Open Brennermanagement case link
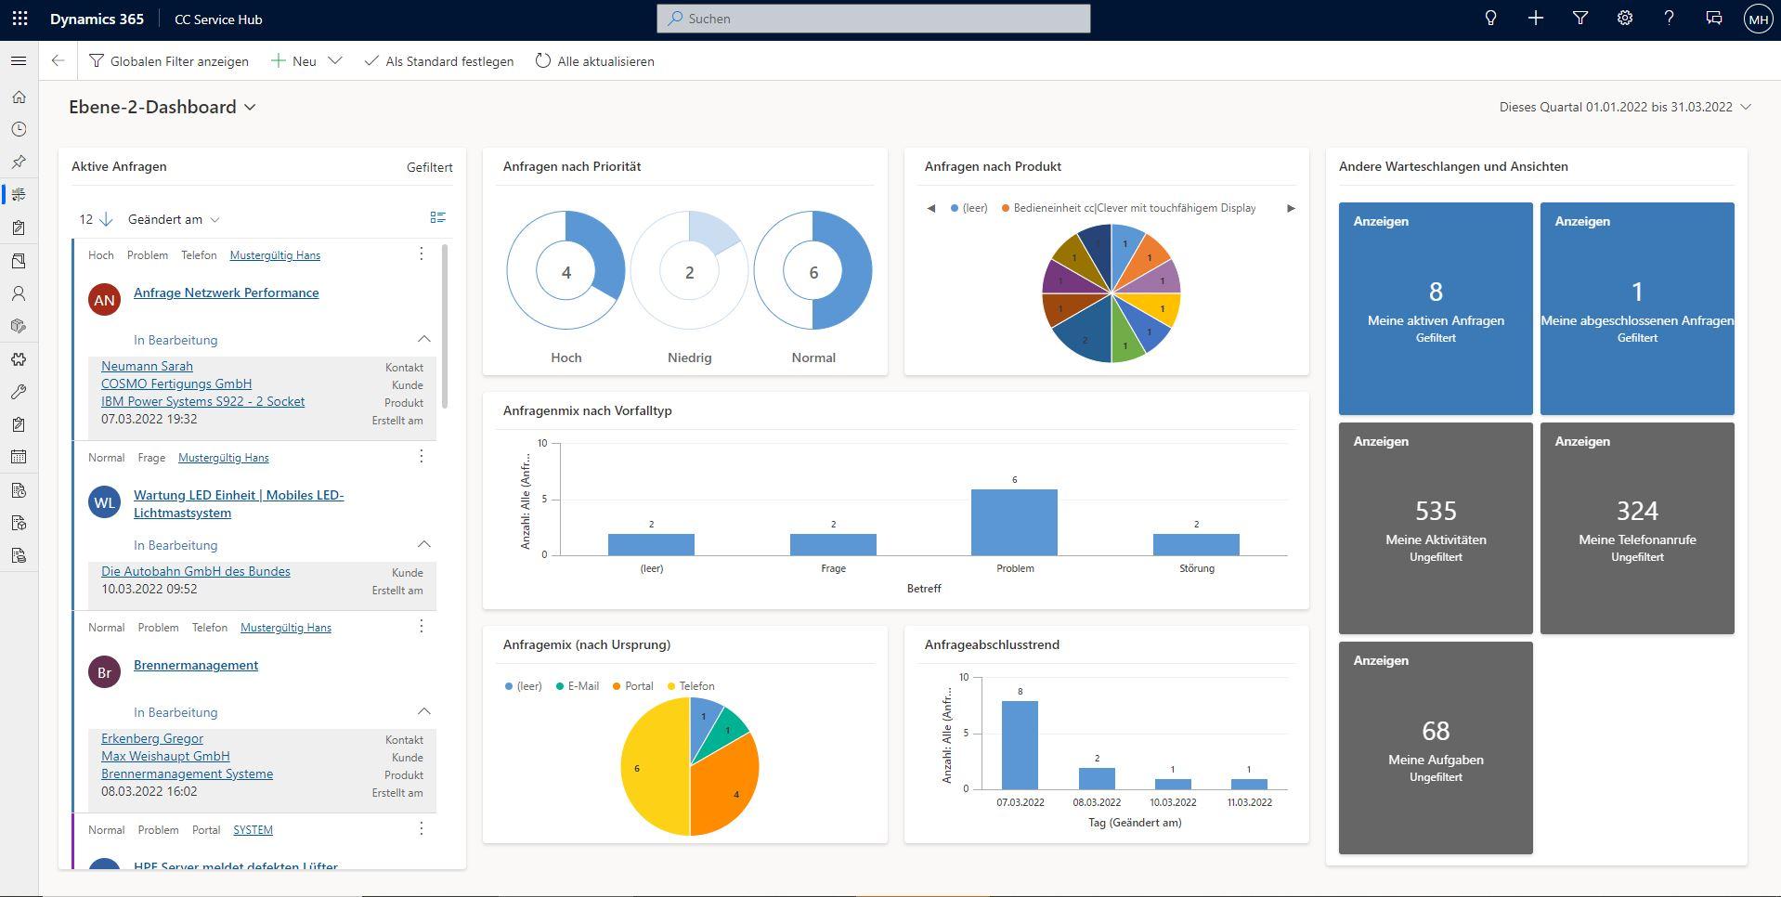 click(196, 665)
